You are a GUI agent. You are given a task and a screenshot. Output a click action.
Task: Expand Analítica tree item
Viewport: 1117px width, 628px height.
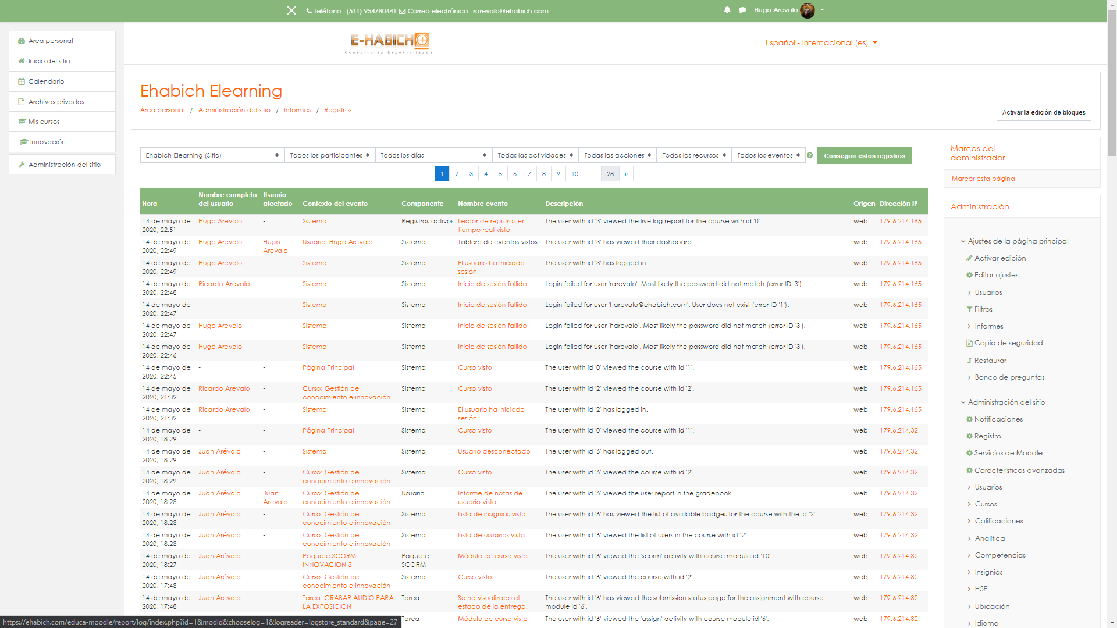969,538
